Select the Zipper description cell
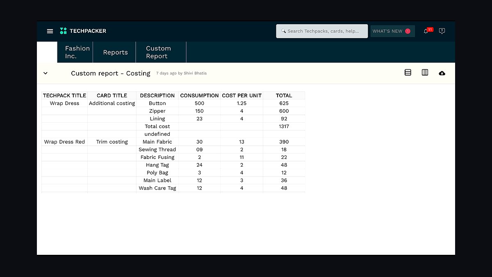 point(157,111)
